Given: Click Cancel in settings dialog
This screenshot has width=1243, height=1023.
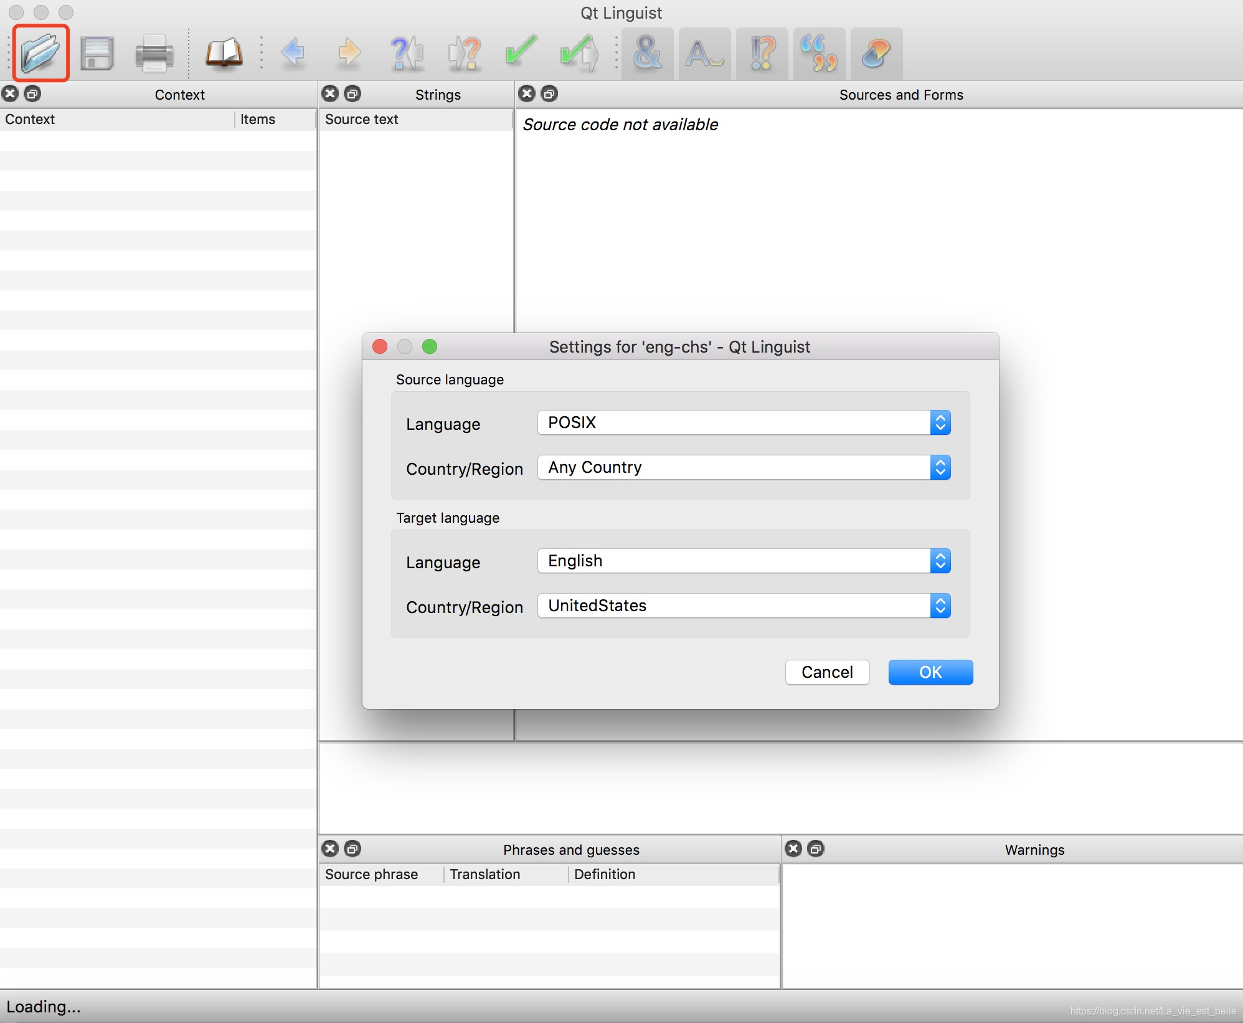Looking at the screenshot, I should pyautogui.click(x=827, y=672).
